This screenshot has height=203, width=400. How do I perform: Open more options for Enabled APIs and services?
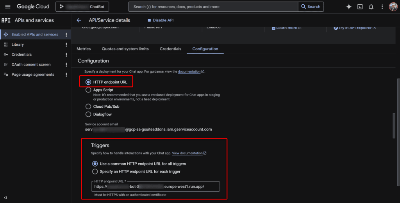point(66,34)
